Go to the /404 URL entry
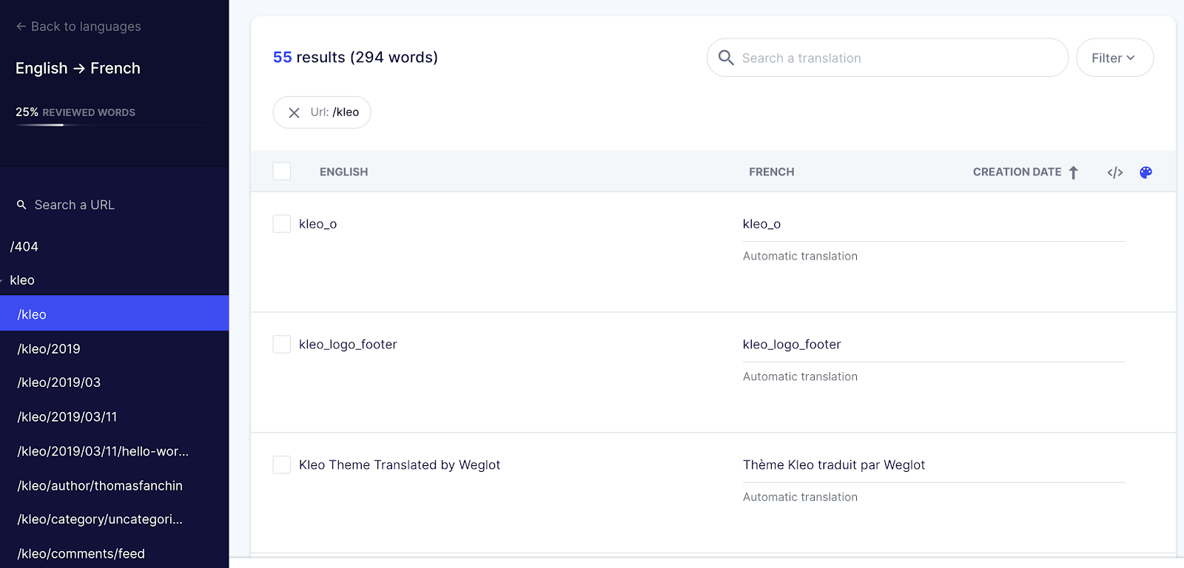The image size is (1184, 568). [24, 247]
